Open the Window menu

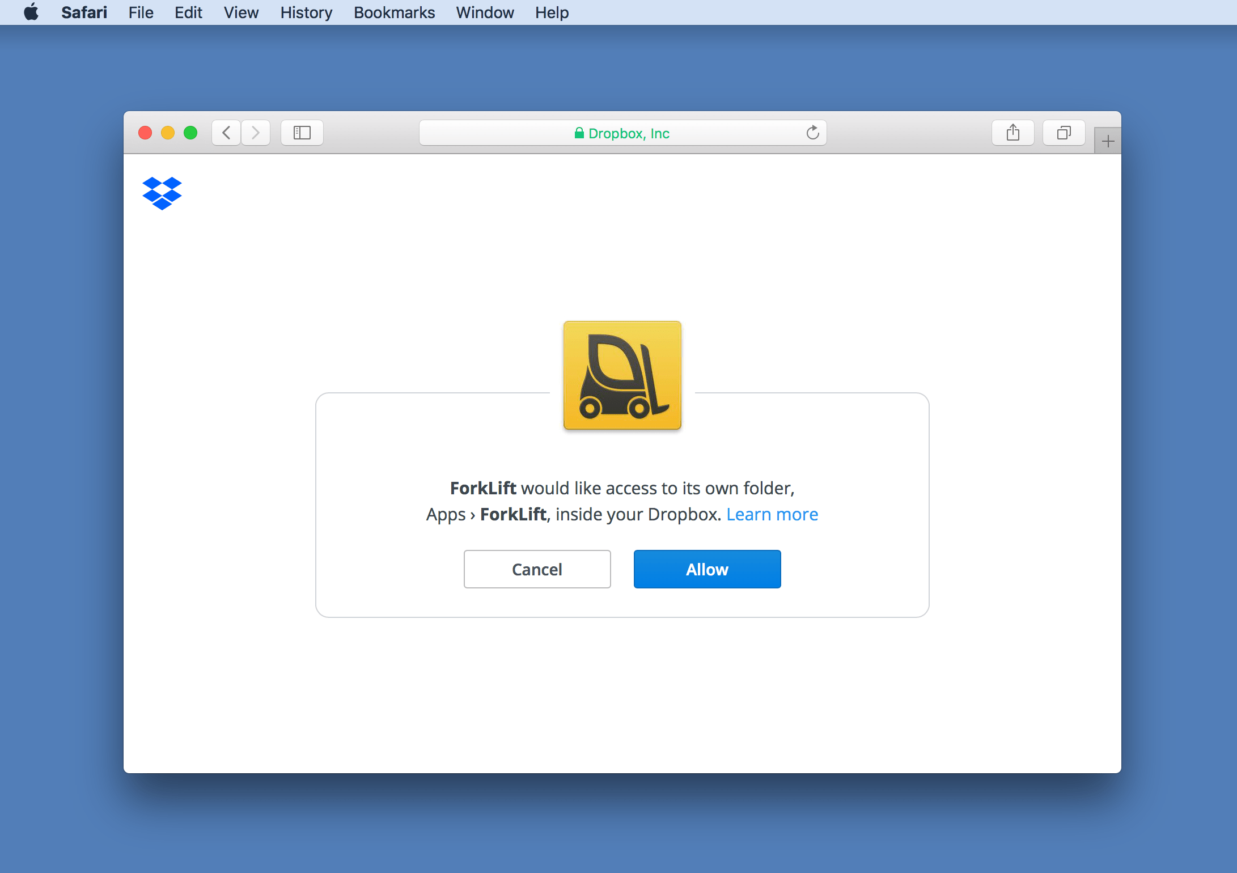485,12
